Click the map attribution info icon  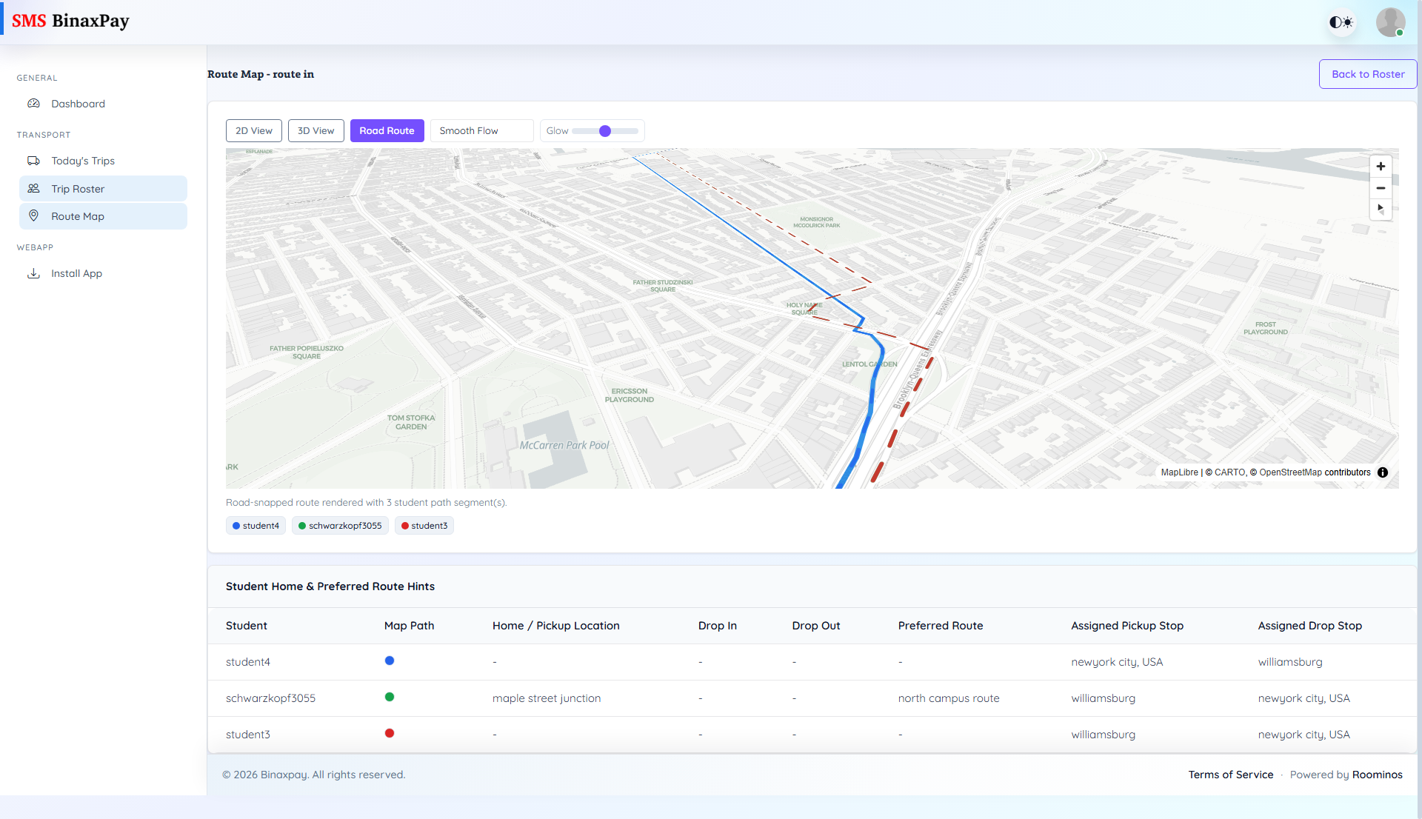(x=1383, y=472)
